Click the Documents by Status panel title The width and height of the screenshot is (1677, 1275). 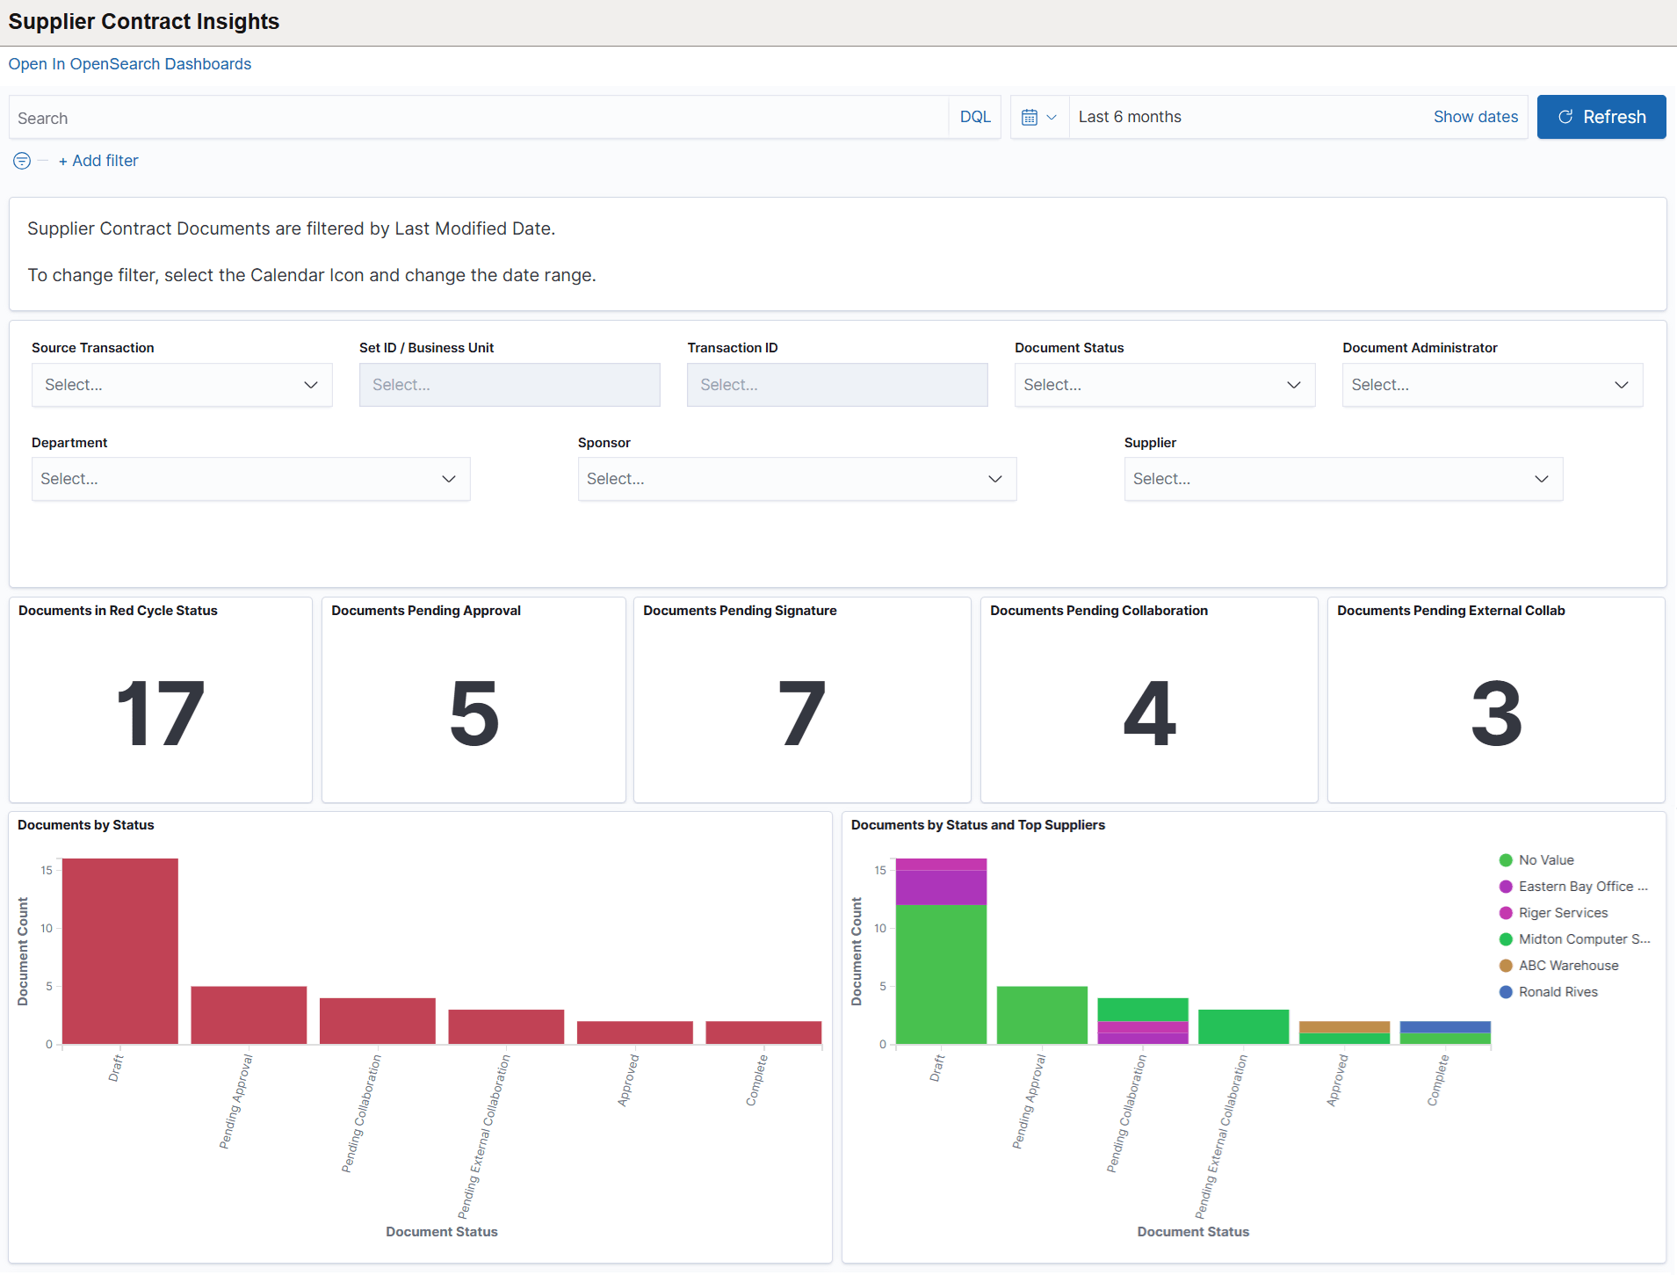click(x=85, y=825)
